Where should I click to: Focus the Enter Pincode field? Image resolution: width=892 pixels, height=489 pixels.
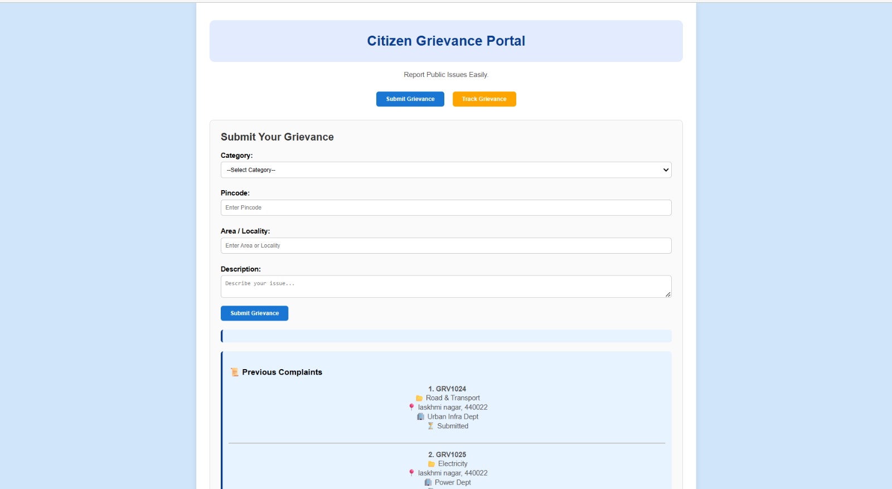click(x=446, y=207)
